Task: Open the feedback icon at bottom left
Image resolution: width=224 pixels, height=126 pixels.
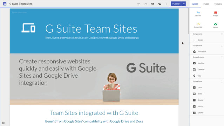Action: point(3,123)
